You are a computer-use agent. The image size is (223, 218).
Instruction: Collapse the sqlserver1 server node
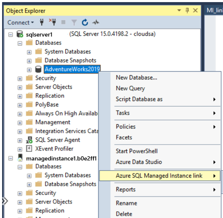[x=11, y=34]
